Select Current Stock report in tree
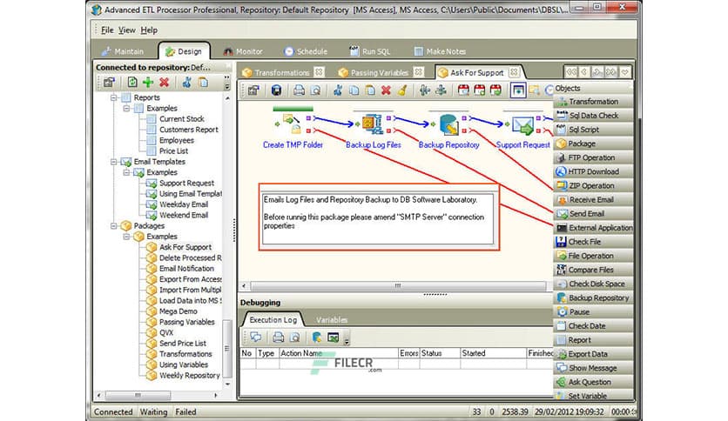Viewport: 728px width, 421px height. [x=181, y=119]
